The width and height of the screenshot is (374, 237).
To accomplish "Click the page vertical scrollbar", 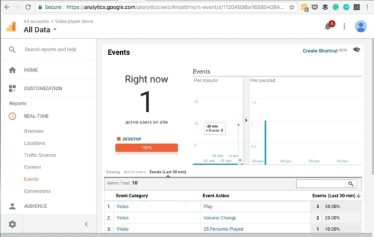I will [373, 107].
